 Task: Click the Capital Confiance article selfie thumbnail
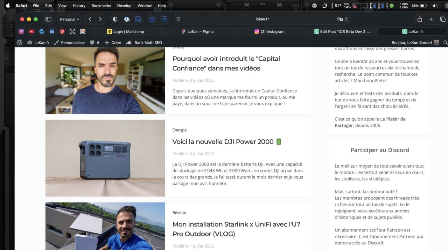pyautogui.click(x=105, y=80)
